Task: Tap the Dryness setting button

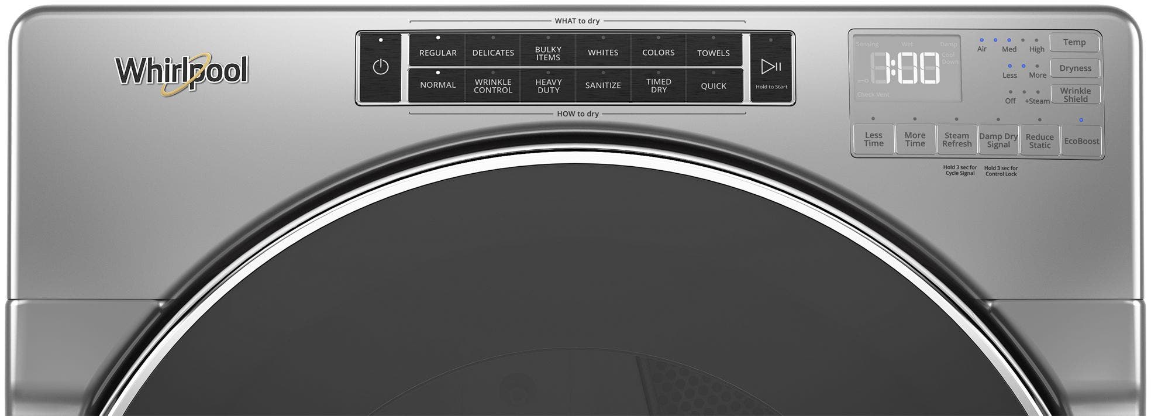Action: click(1075, 68)
